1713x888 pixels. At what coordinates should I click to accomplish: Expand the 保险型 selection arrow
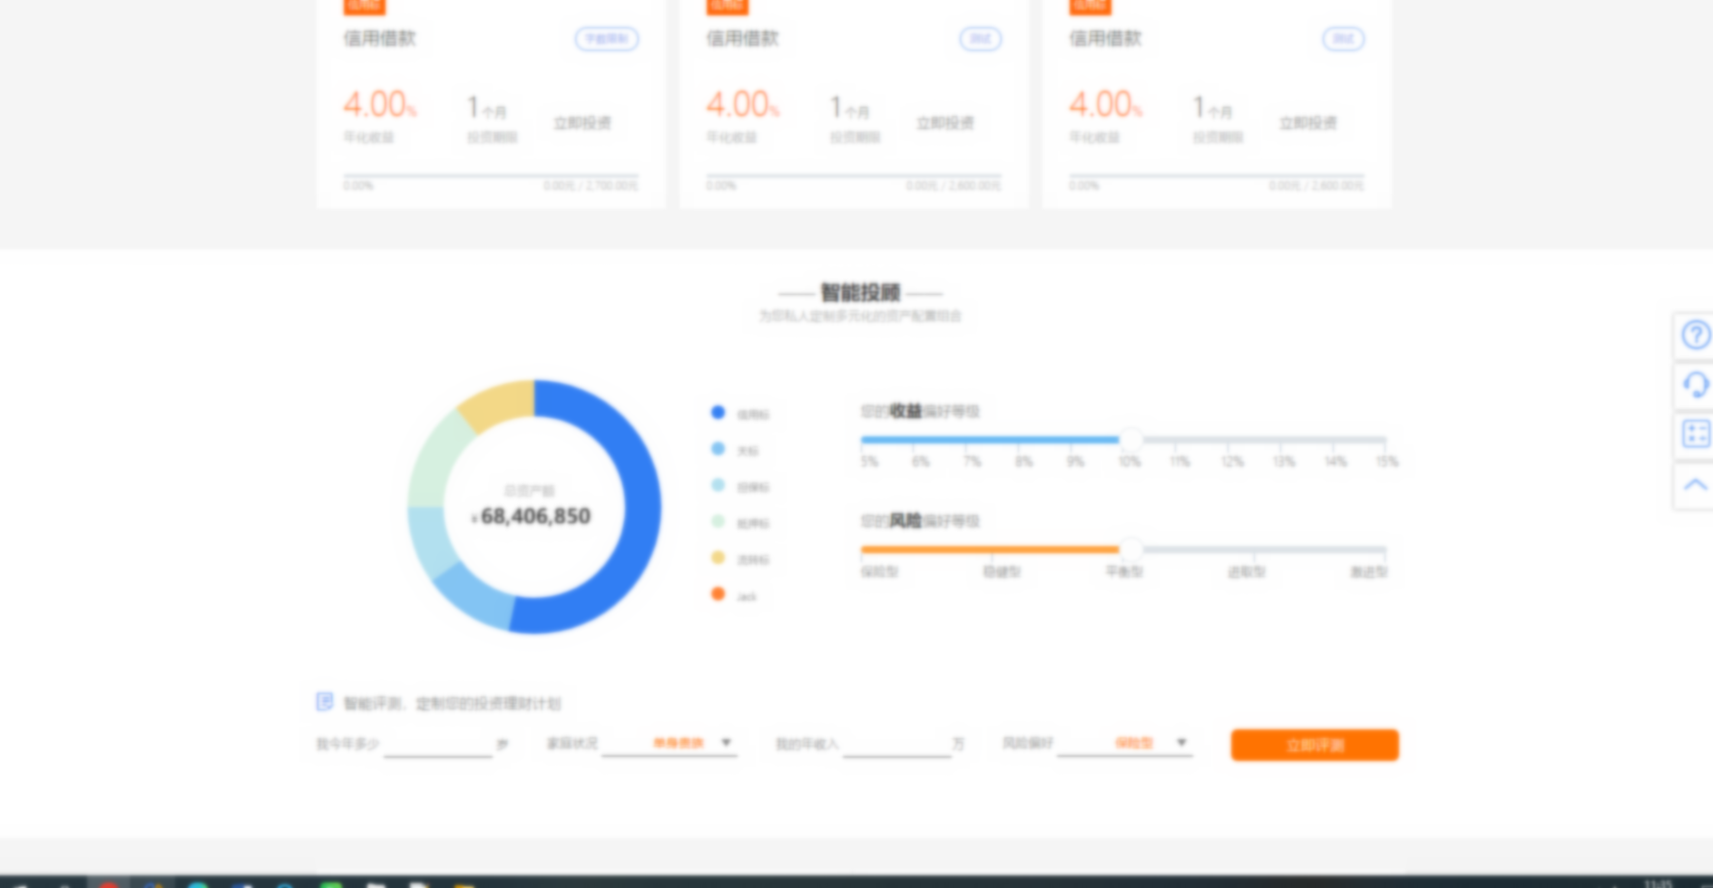(x=1180, y=741)
